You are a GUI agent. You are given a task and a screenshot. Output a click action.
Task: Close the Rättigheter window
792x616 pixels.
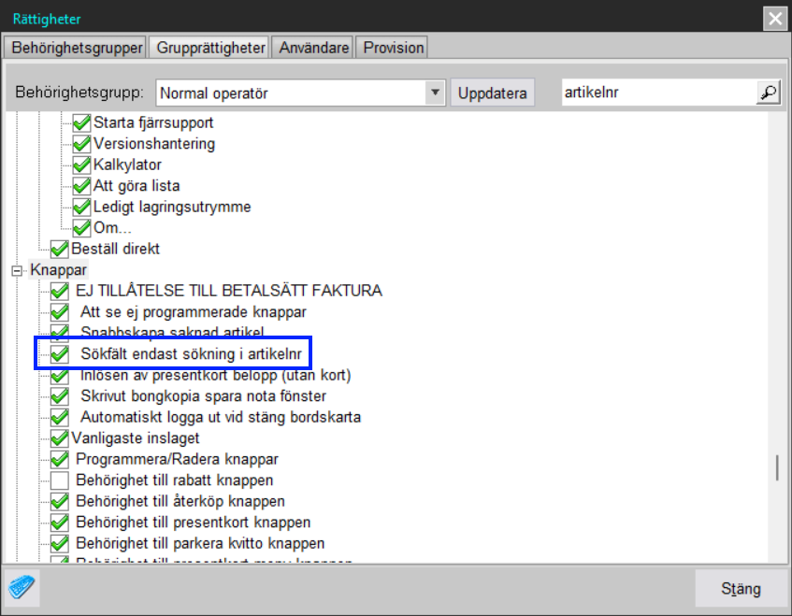(x=774, y=18)
